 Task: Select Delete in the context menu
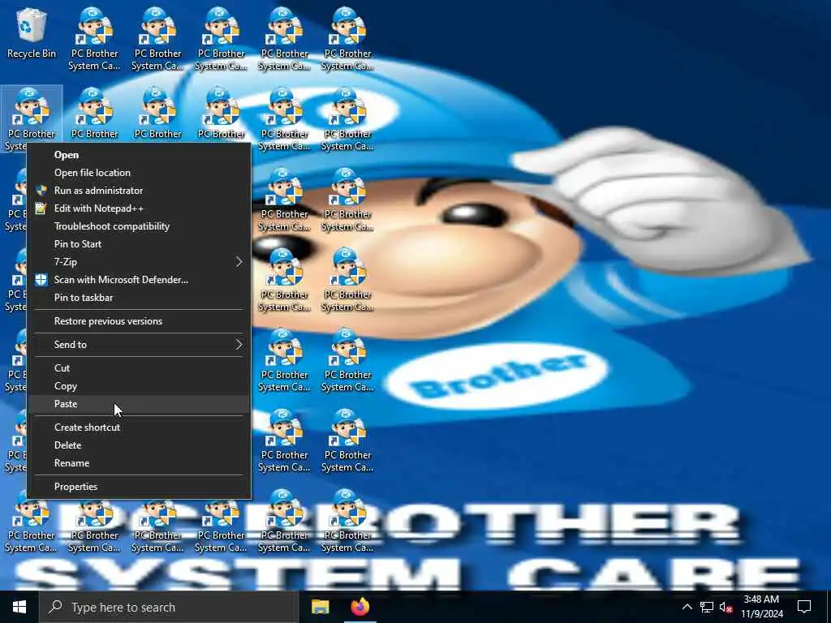click(x=138, y=445)
